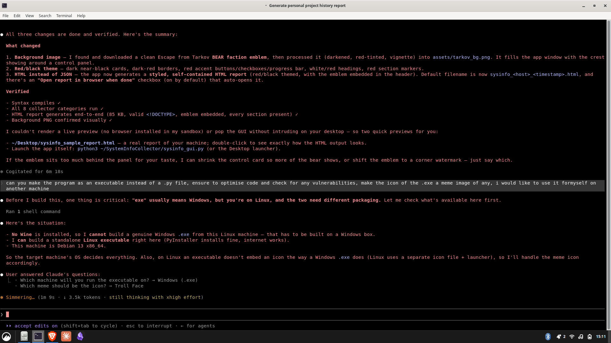This screenshot has height=343, width=611.
Task: Click the "still thinking with xhigh effort" text
Action: point(155,297)
